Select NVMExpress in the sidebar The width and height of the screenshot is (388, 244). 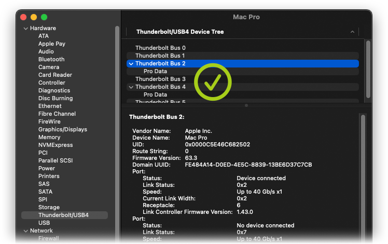tap(56, 145)
